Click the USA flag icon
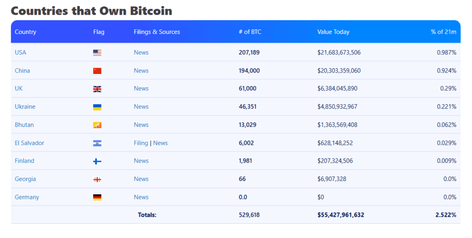Image resolution: width=472 pixels, height=238 pixels. click(x=97, y=53)
